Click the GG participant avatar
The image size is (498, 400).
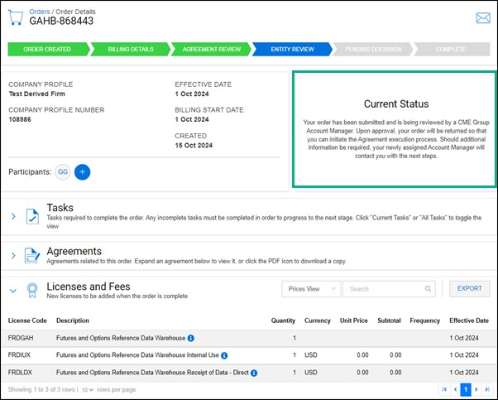click(63, 171)
